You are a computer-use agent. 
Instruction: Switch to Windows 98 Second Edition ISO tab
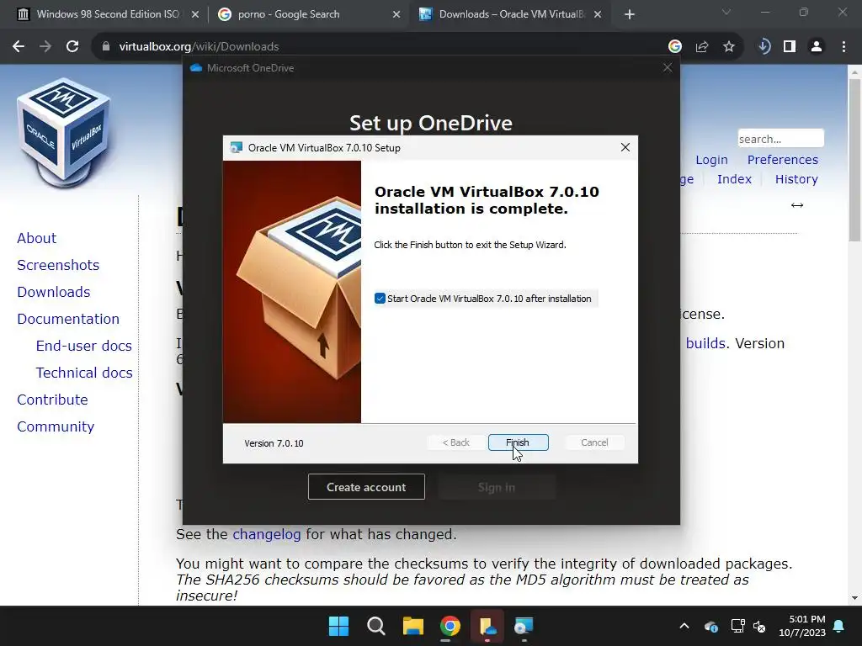108,14
